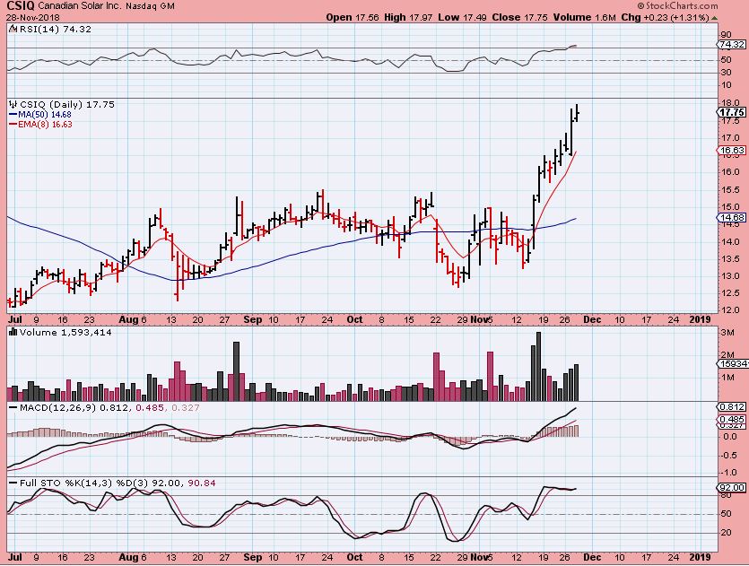Image resolution: width=749 pixels, height=566 pixels.
Task: Click the red 16.63 EMA tag on axis
Action: tap(732, 150)
